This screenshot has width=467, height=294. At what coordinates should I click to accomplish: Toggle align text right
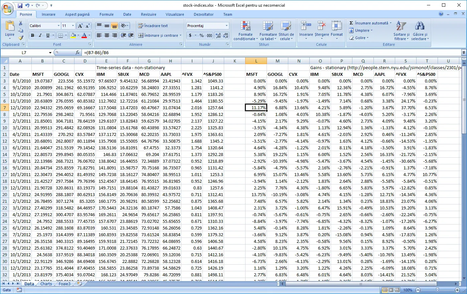tap(115, 35)
